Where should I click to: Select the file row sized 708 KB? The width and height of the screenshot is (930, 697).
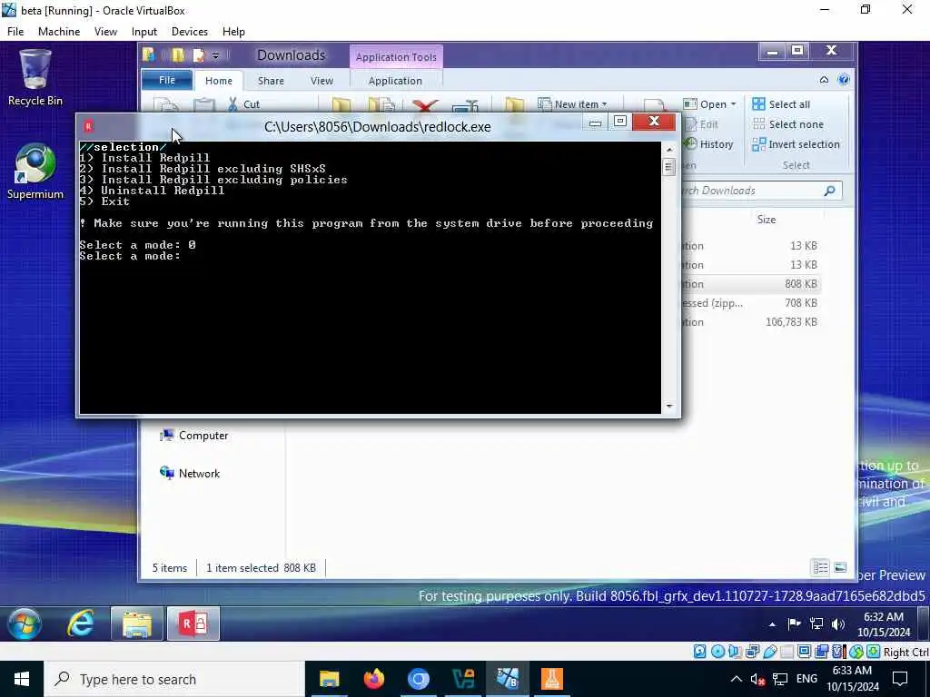pos(751,303)
